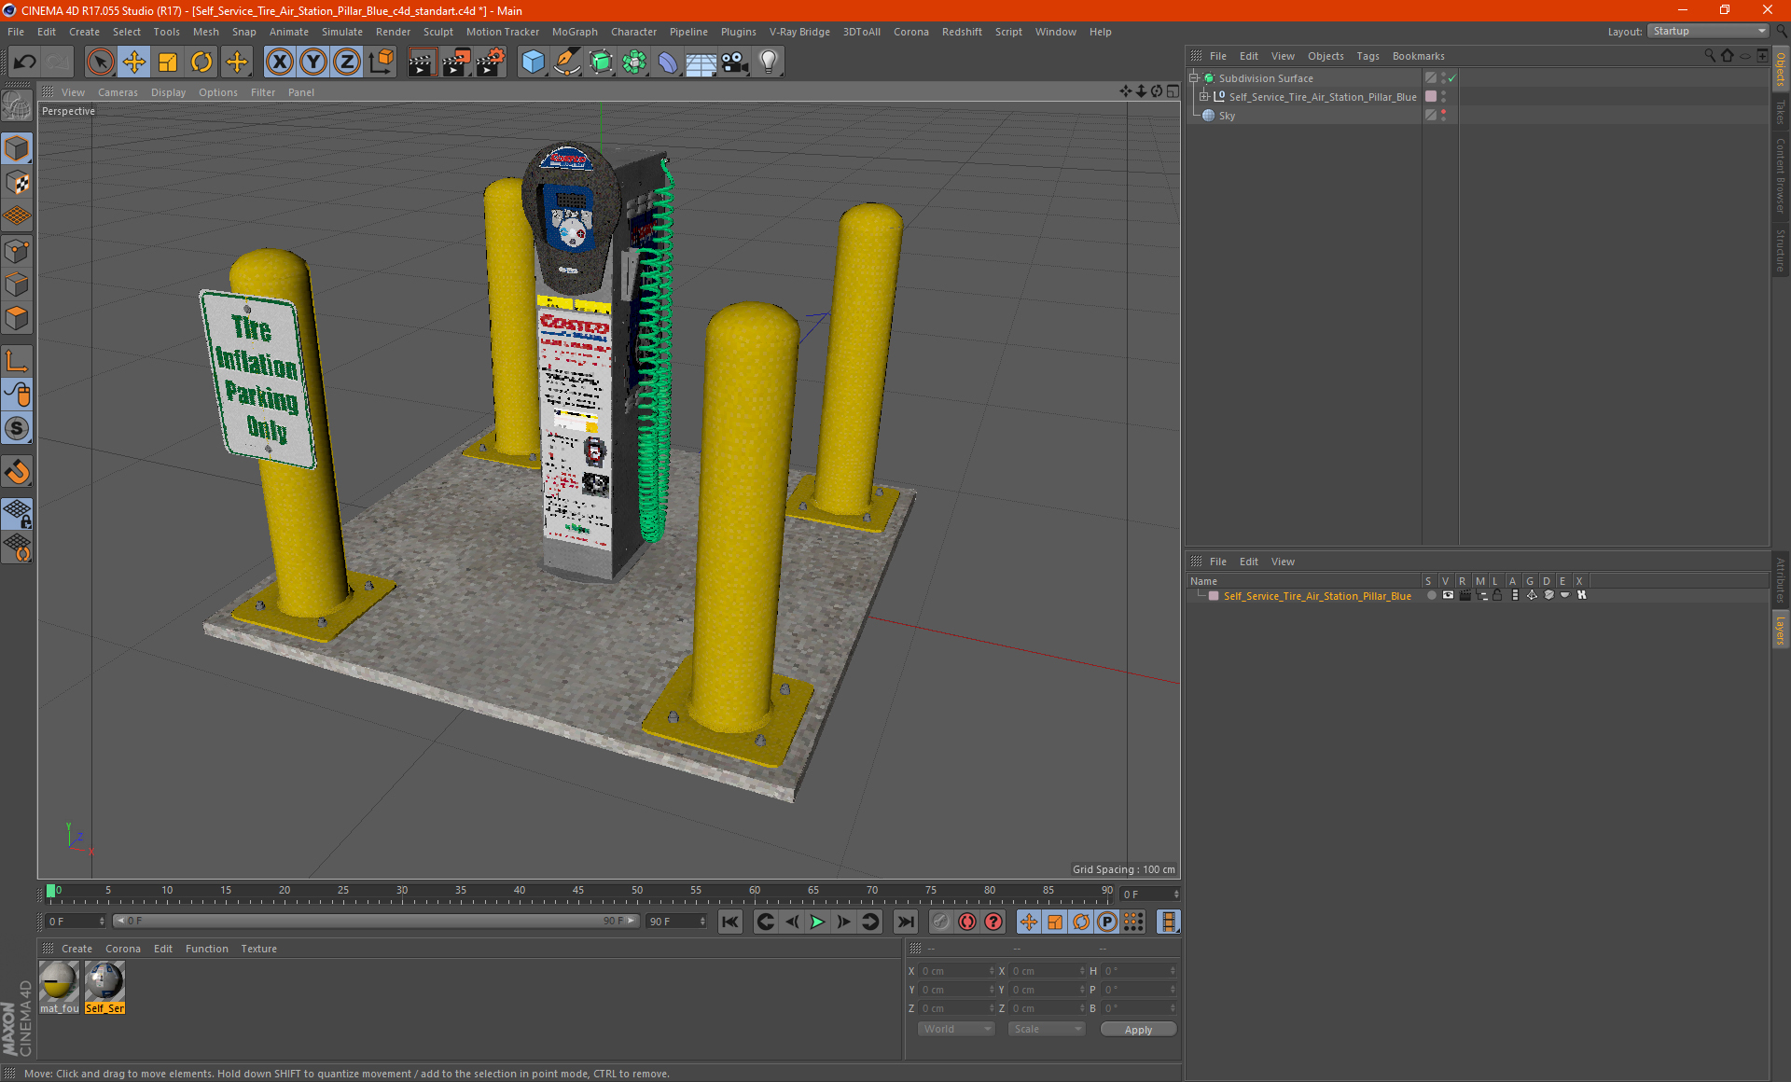The width and height of the screenshot is (1791, 1082).
Task: Open the end frame field 90 F stepper
Action: 702,921
